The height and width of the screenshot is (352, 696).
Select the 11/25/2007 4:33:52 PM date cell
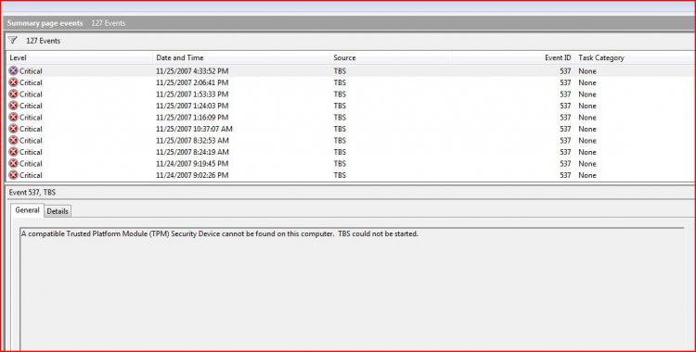[x=192, y=71]
